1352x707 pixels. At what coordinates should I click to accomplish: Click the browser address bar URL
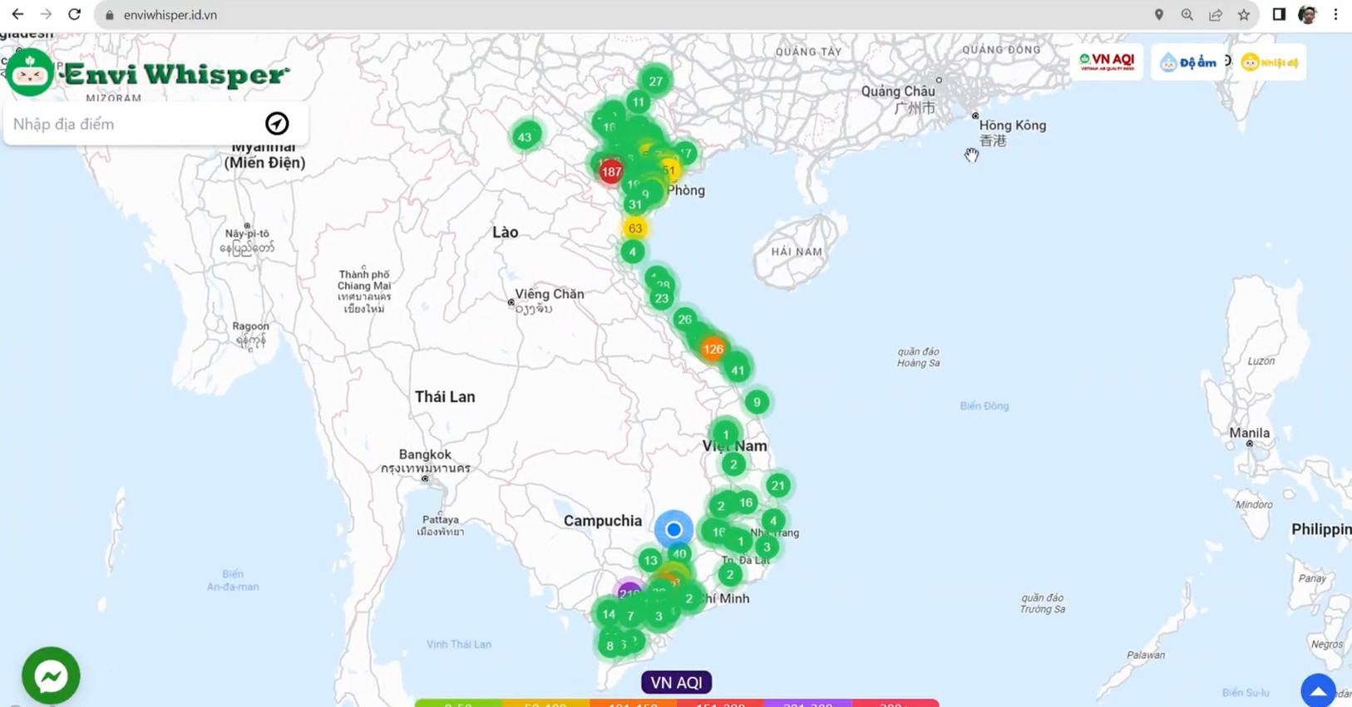coord(170,15)
